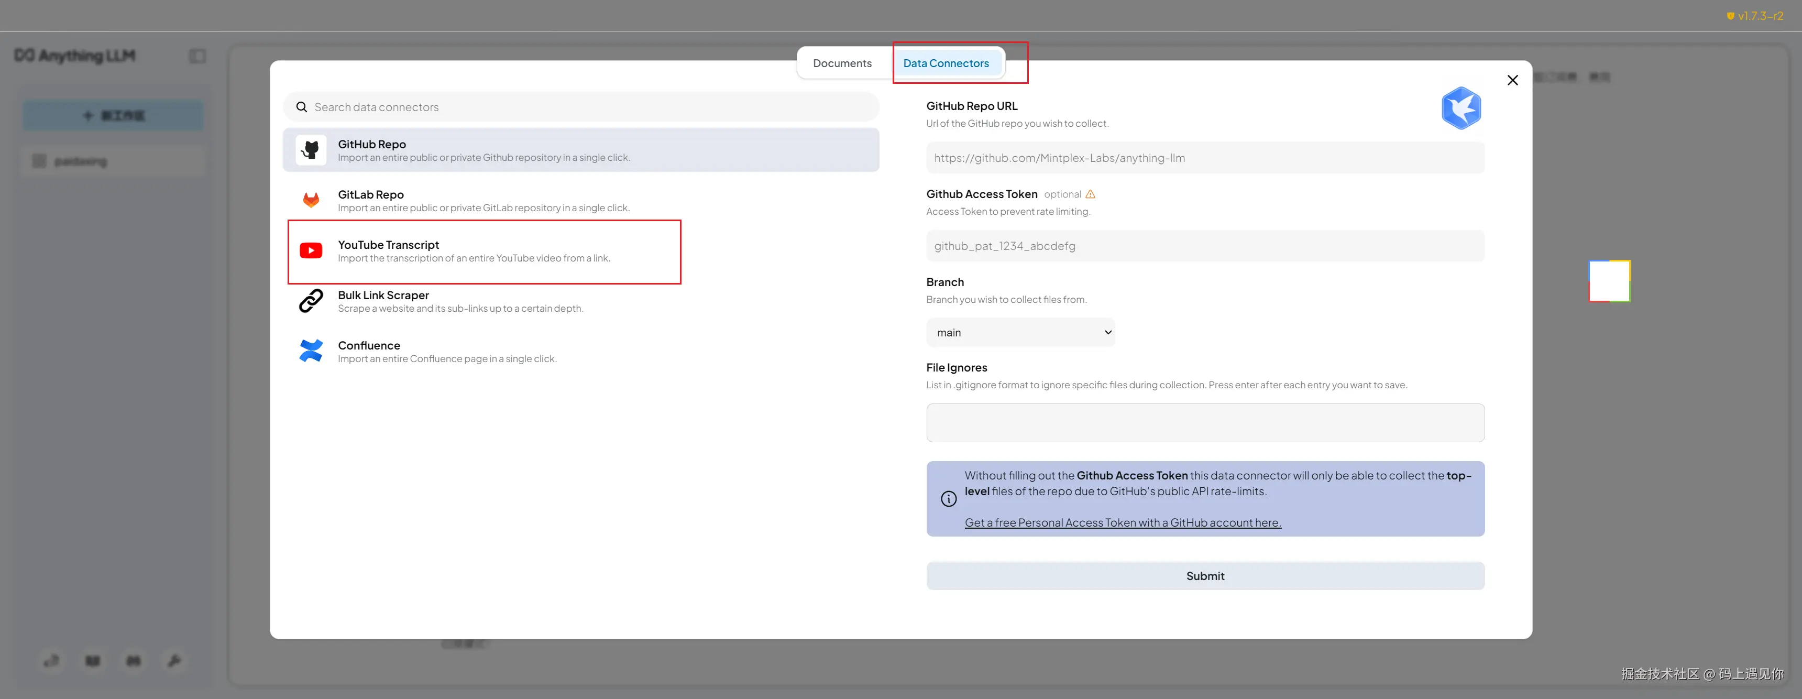The height and width of the screenshot is (699, 1802).
Task: Select the Bulk Link Scraper connector
Action: click(x=460, y=302)
